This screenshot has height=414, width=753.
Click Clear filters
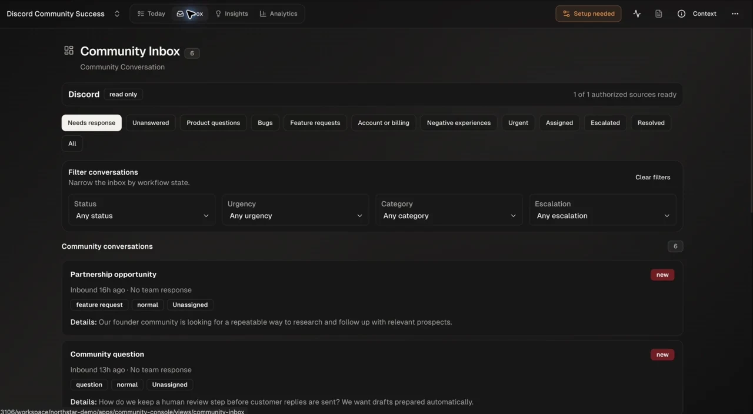coord(652,177)
